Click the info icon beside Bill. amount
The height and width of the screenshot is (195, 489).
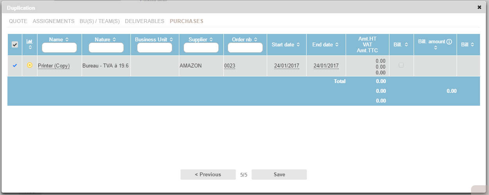click(449, 42)
